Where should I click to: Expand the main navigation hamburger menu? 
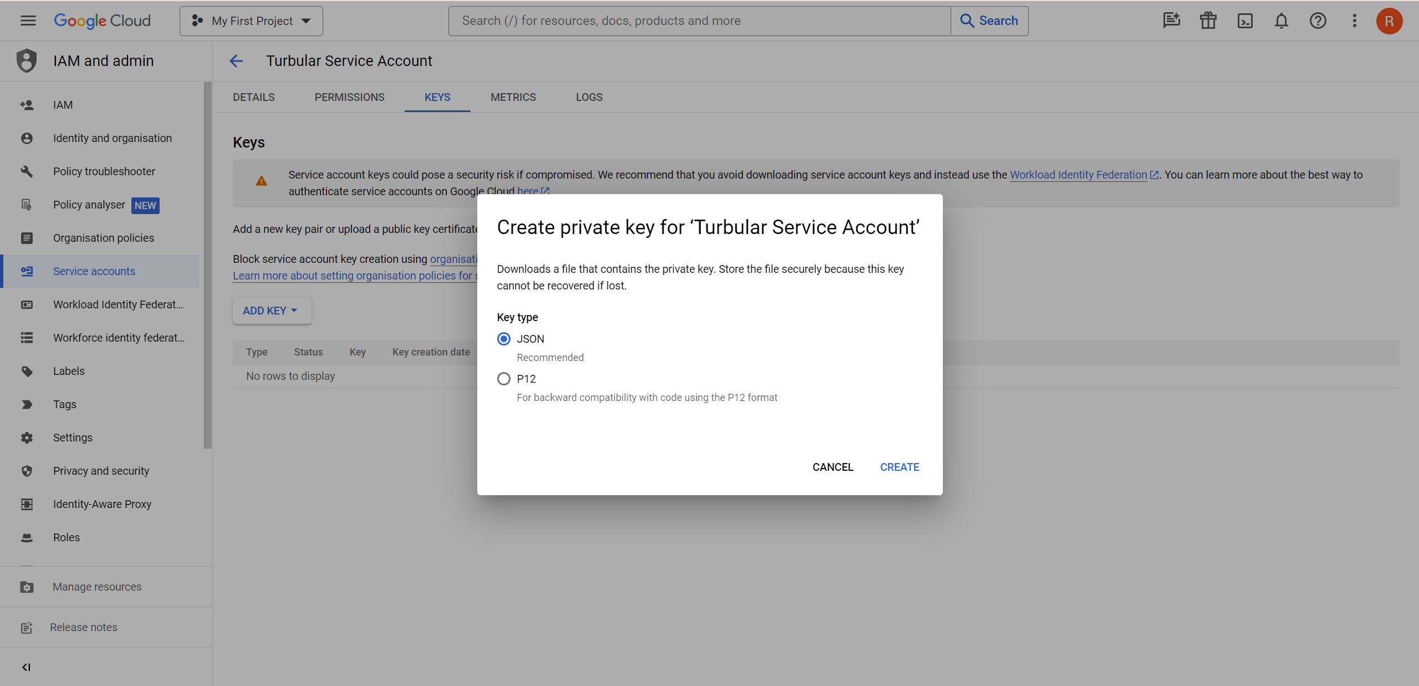(25, 20)
